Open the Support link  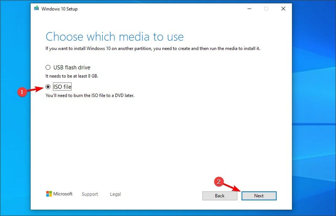90,194
